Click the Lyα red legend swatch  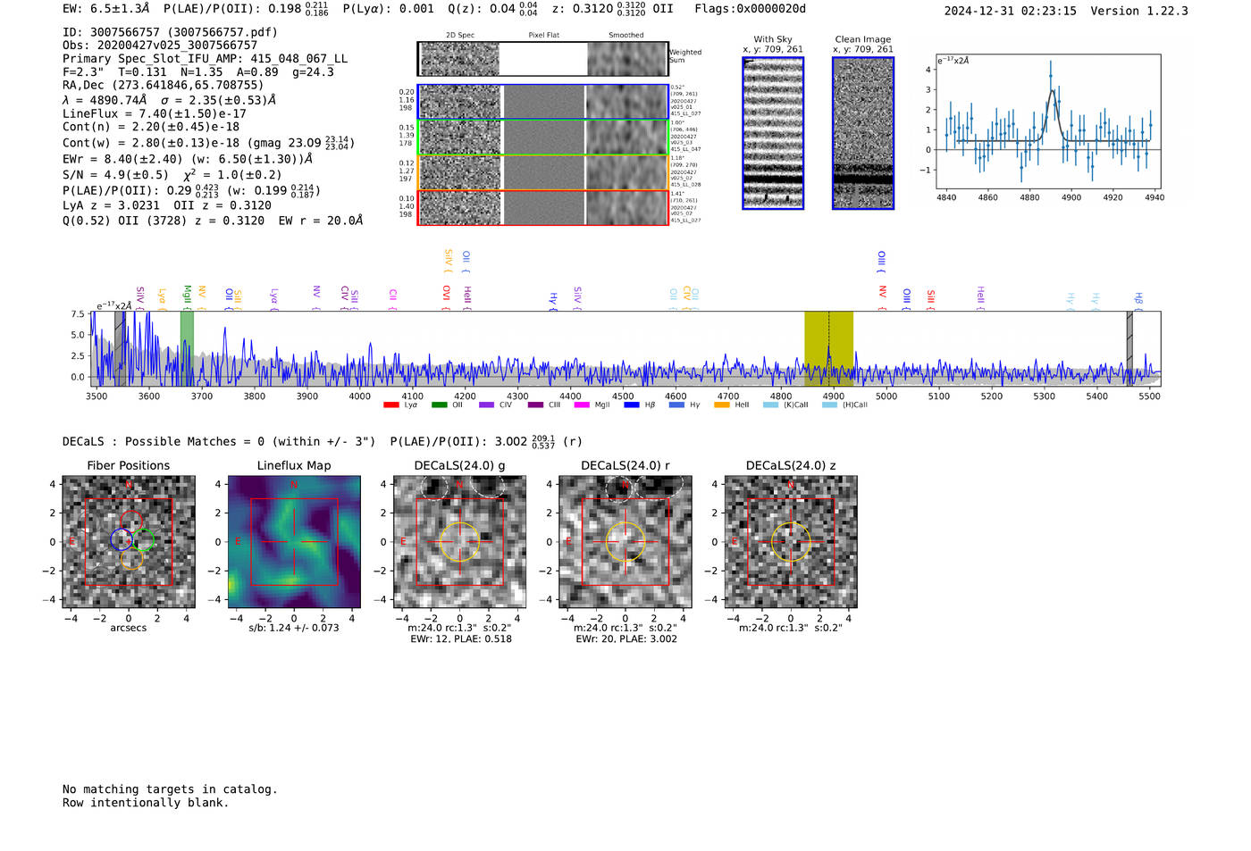tap(390, 405)
